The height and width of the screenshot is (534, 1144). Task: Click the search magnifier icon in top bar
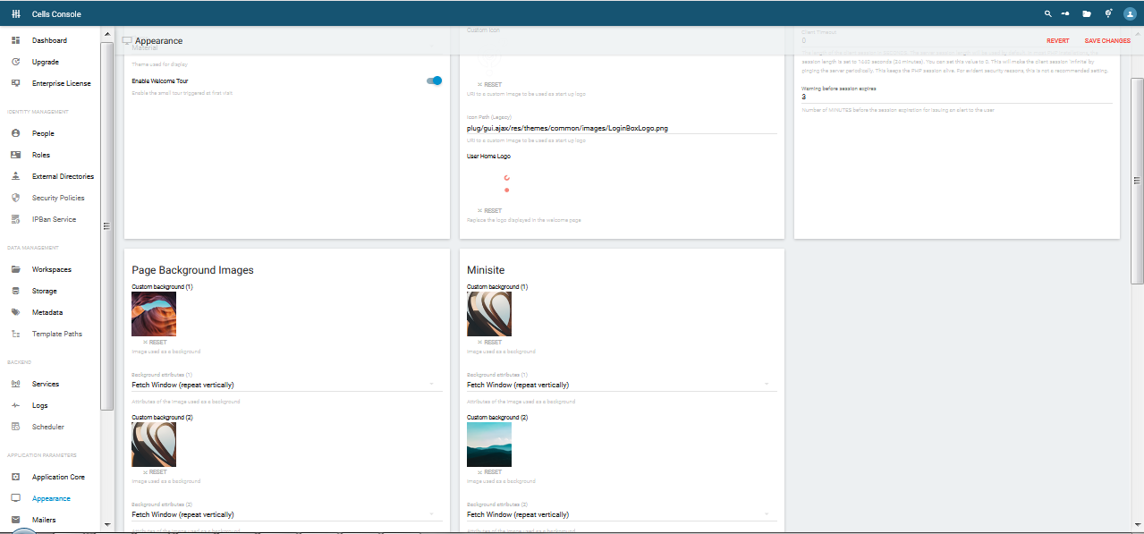(x=1048, y=14)
